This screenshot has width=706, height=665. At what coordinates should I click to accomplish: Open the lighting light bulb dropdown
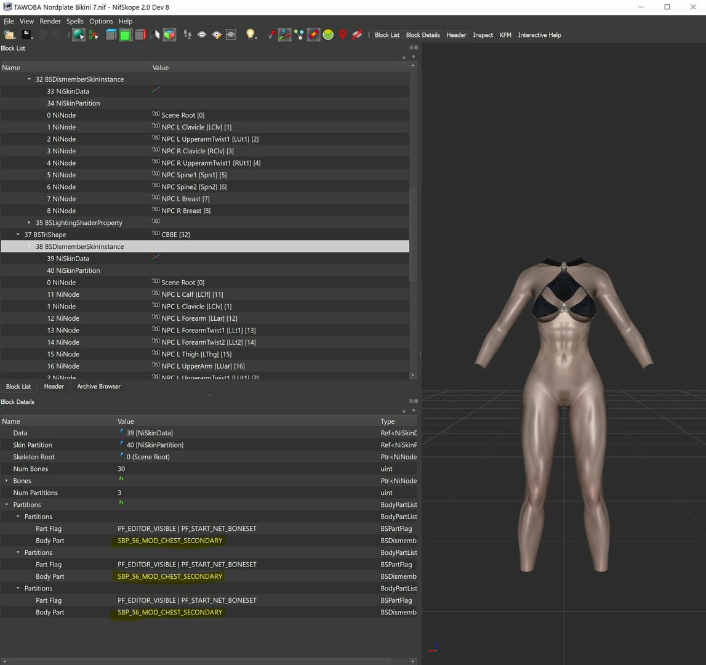251,34
